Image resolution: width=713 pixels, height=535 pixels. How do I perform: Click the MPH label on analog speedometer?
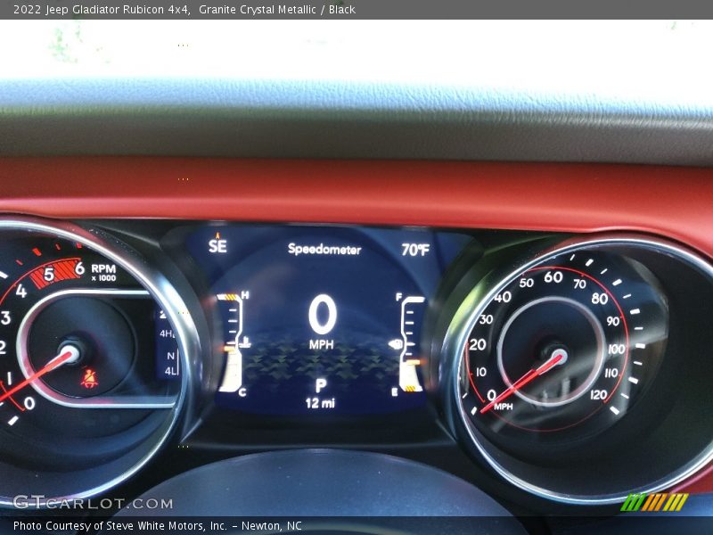(503, 407)
